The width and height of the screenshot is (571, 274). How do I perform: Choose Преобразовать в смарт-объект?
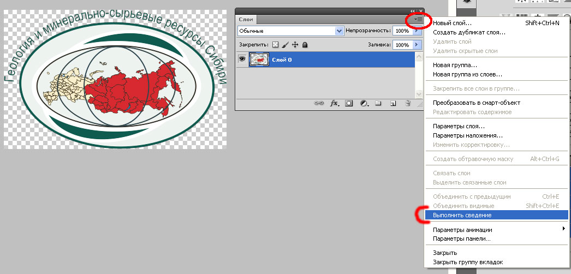496,103
